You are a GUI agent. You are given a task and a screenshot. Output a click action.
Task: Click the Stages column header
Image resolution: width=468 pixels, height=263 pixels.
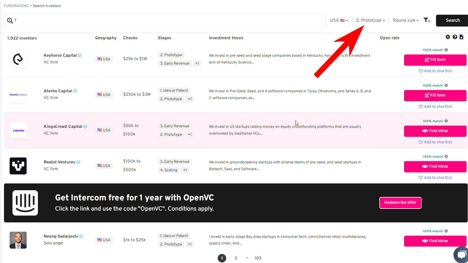coord(164,38)
